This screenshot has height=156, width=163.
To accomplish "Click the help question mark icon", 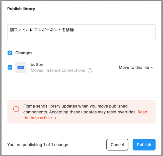I will point(90,71).
